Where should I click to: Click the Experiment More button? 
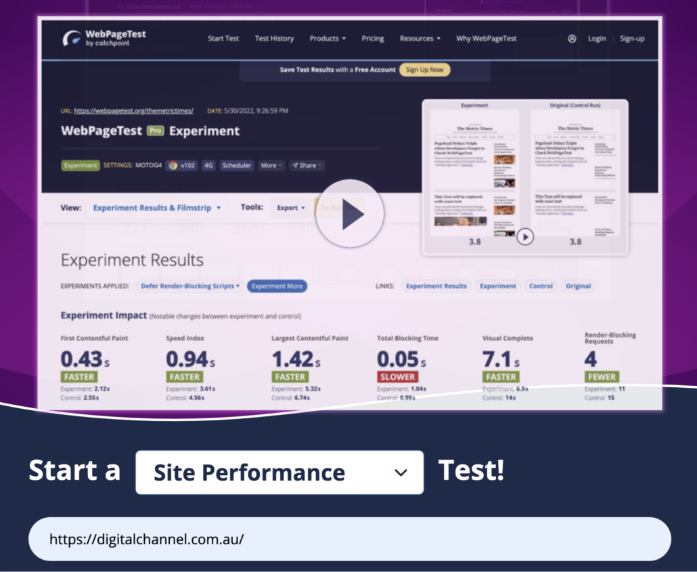pos(277,286)
